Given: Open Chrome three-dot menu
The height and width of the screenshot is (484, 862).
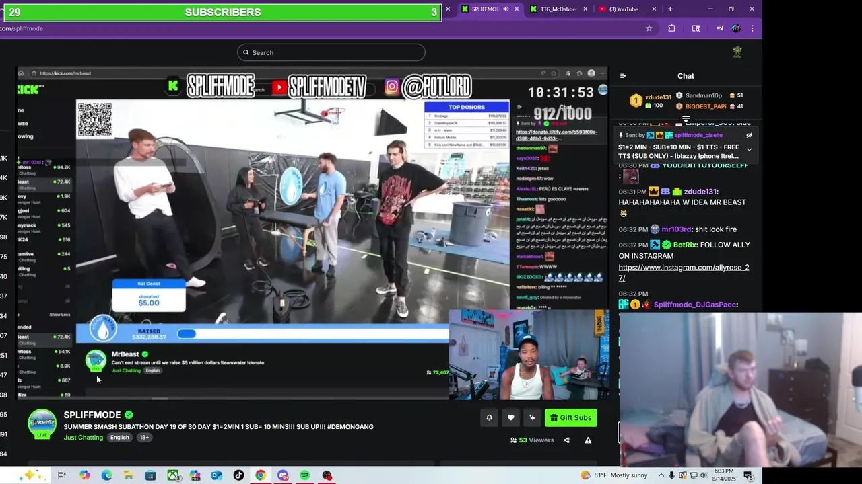Looking at the screenshot, I should tap(752, 28).
